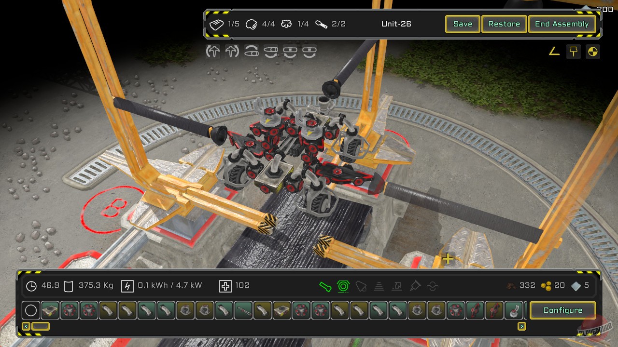Click the yellow pin icon
Screen dimensions: 618x347
(x=573, y=51)
